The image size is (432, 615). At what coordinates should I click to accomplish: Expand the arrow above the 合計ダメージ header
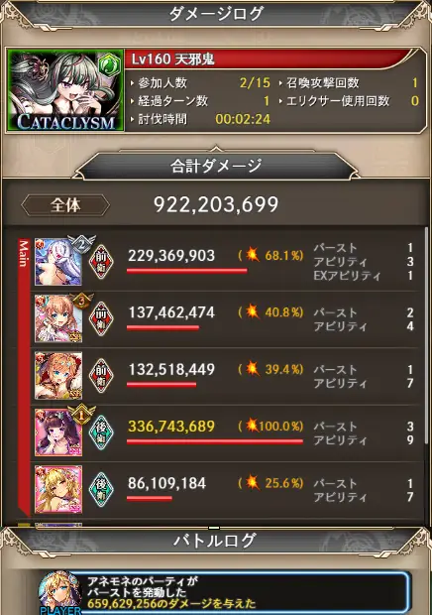[216, 148]
